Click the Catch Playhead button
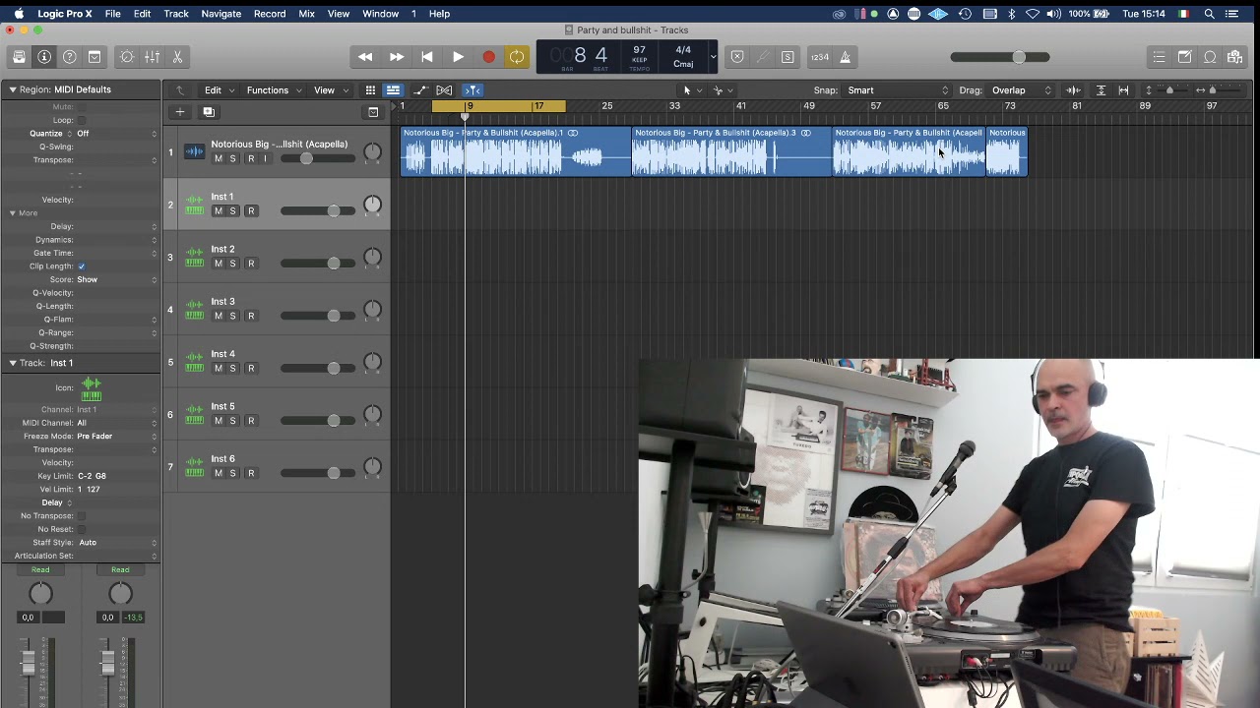This screenshot has height=708, width=1260. pos(472,89)
